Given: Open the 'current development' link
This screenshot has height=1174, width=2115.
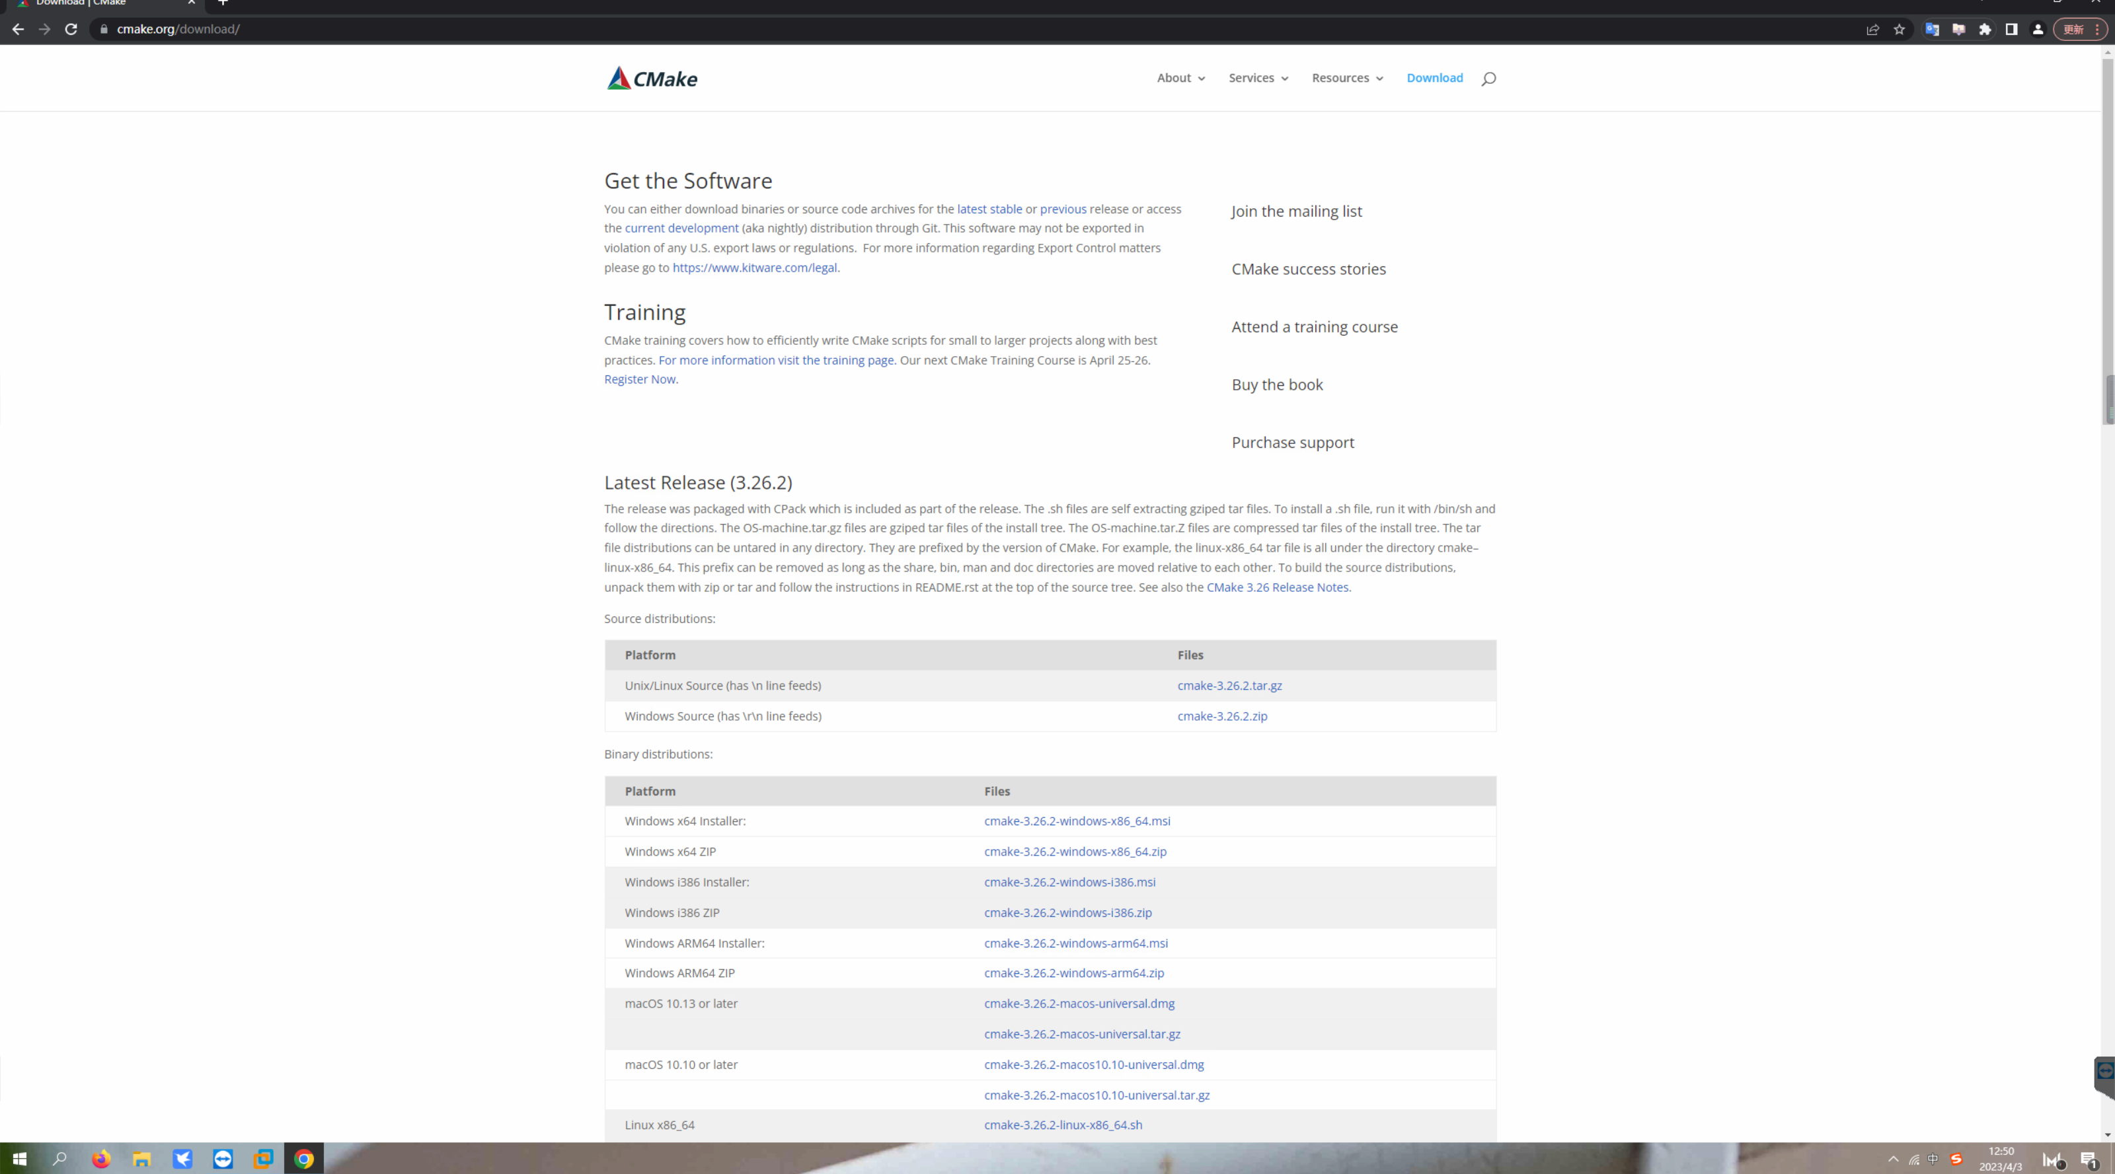Looking at the screenshot, I should (x=681, y=228).
